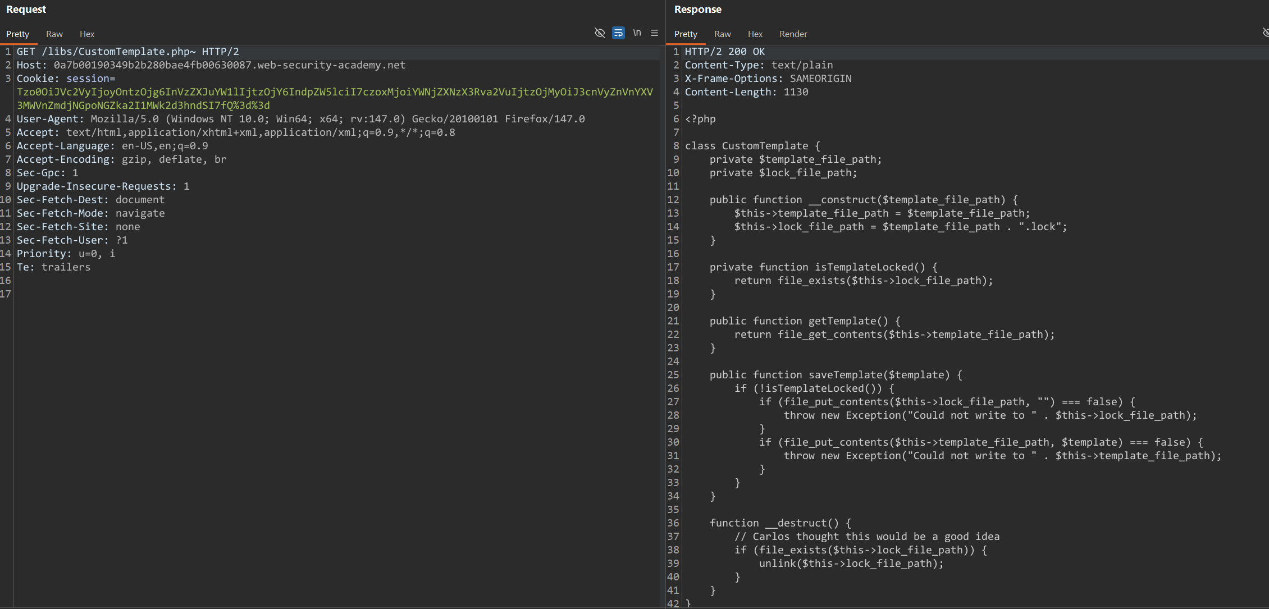Open the Request panel hamburger menu
The height and width of the screenshot is (609, 1269).
coord(654,33)
